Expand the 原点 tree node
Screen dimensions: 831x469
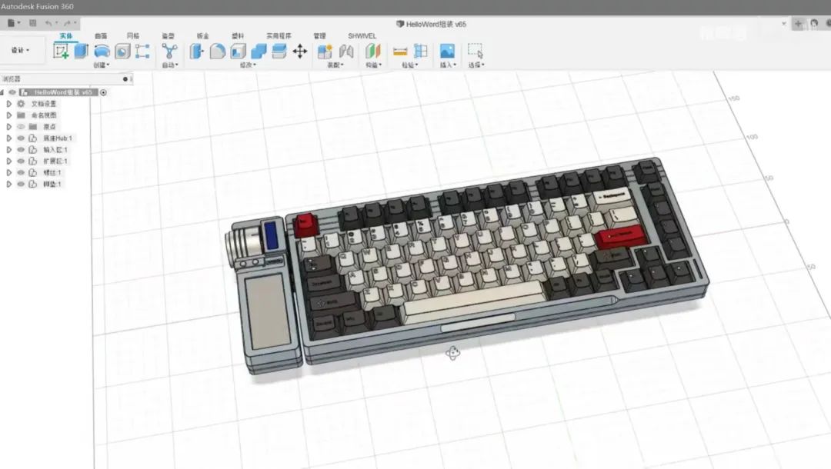pos(8,127)
